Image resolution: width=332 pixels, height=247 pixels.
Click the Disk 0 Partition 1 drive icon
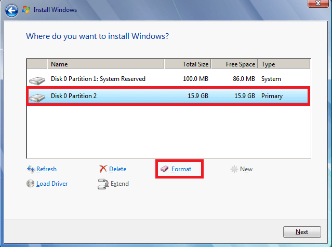pyautogui.click(x=37, y=79)
